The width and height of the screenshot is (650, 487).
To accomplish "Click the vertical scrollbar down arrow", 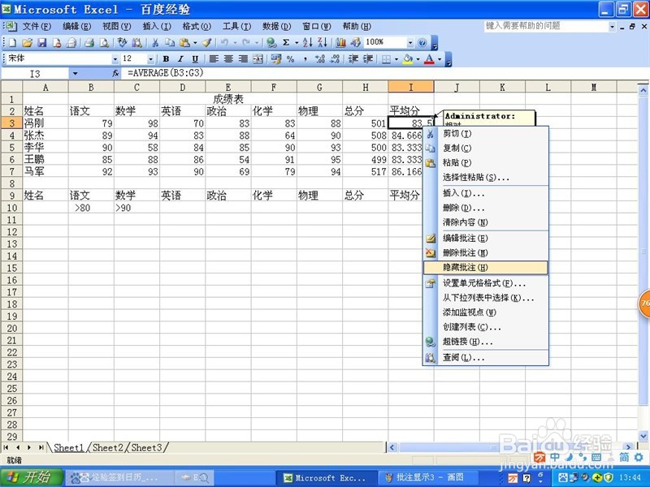I will click(643, 436).
